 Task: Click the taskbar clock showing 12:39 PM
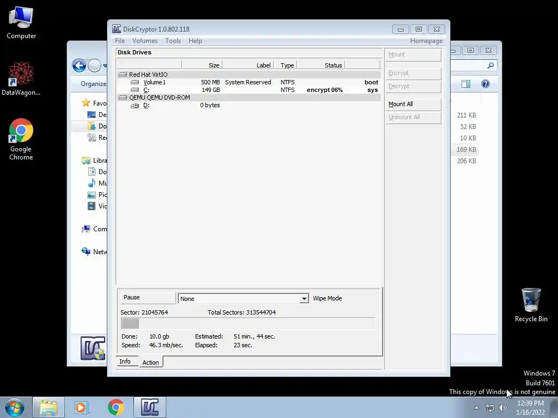click(530, 408)
